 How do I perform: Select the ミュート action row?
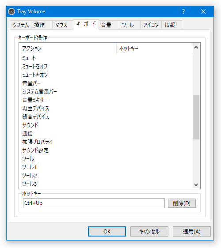tap(106, 58)
